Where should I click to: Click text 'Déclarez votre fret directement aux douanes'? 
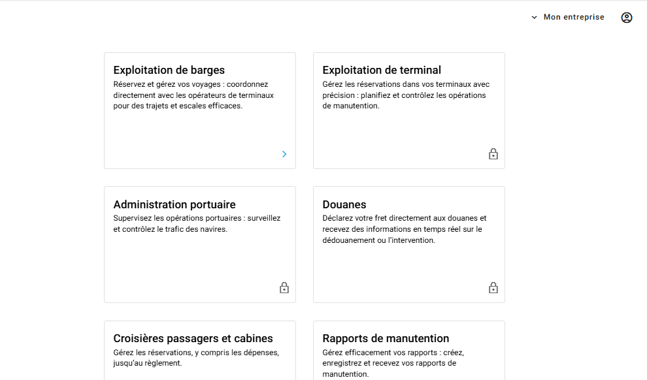pyautogui.click(x=405, y=229)
